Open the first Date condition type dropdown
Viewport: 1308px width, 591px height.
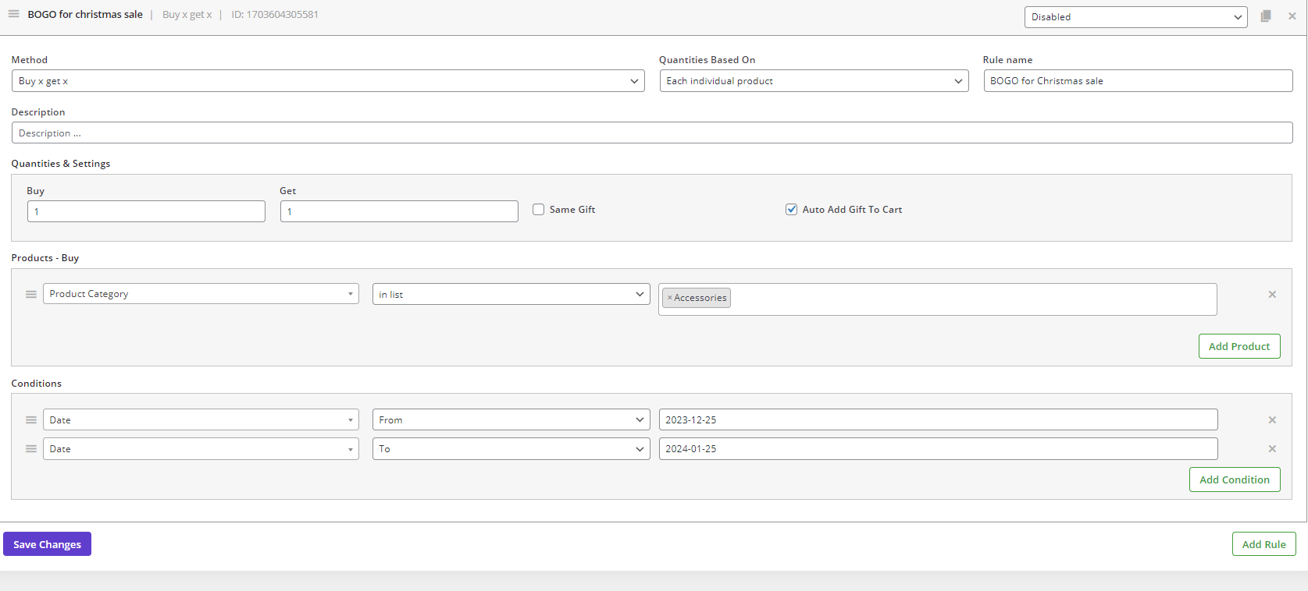pos(201,419)
